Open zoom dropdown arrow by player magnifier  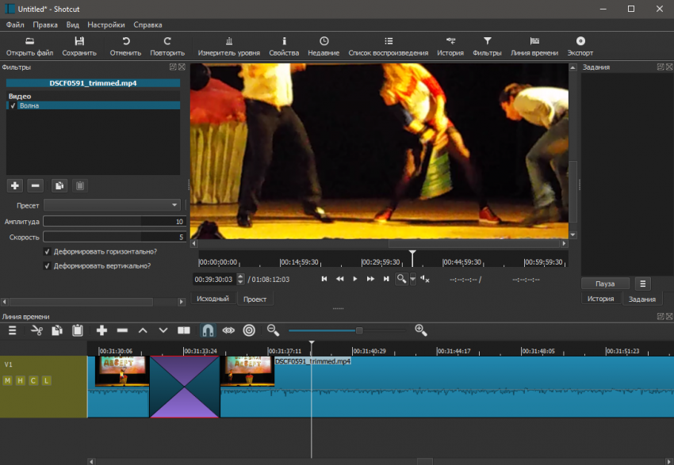click(412, 279)
